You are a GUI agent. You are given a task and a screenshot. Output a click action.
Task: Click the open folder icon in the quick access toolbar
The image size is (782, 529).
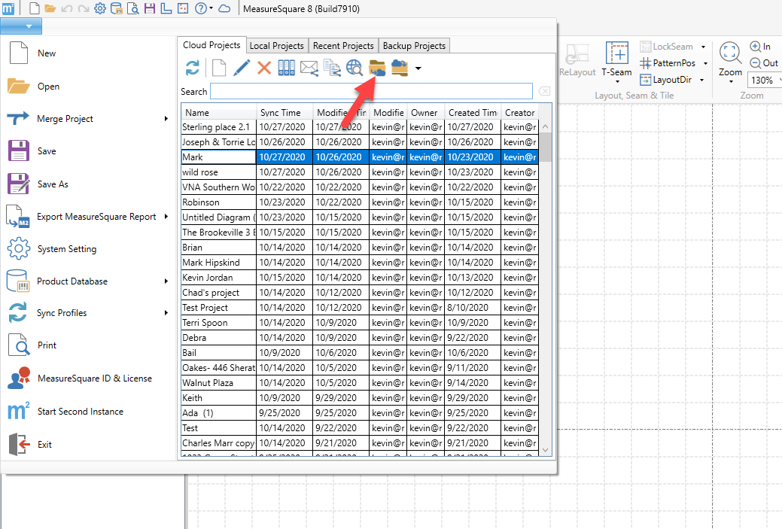50,8
